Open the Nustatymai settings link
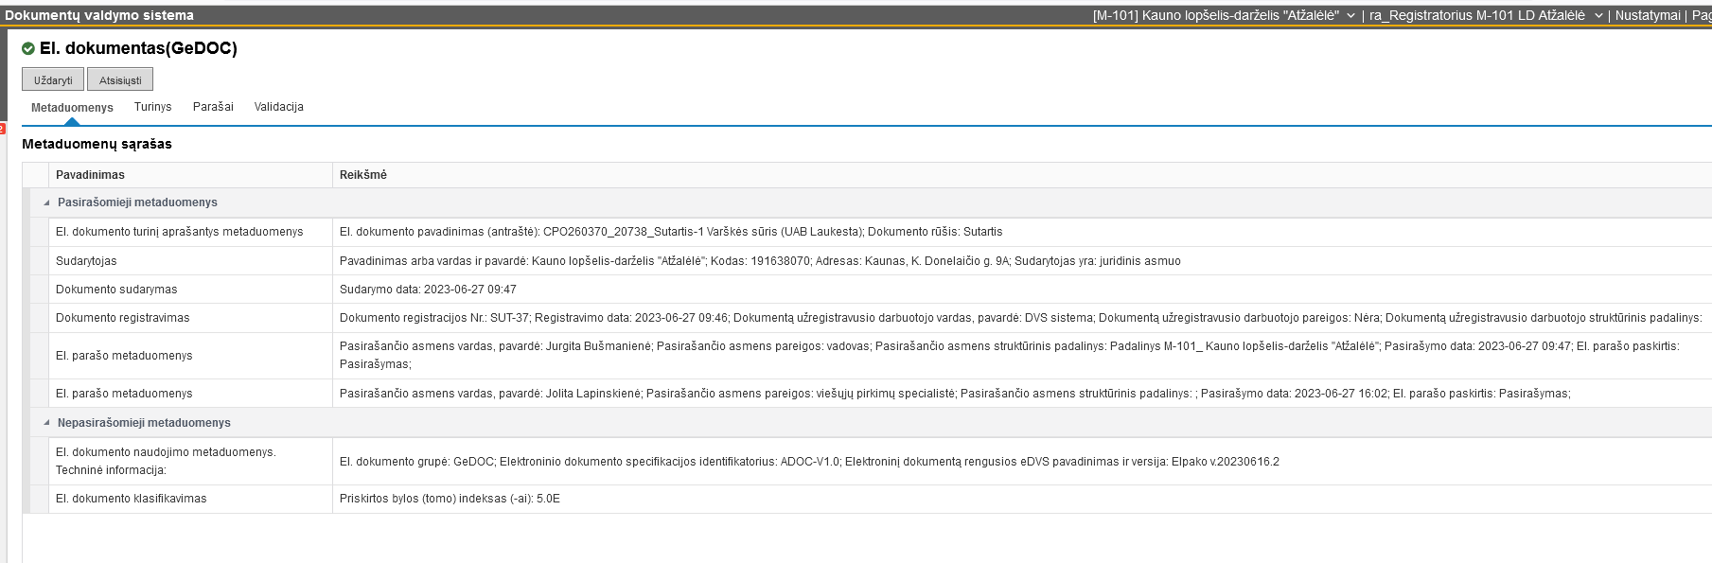Viewport: 1712px width, 563px height. click(x=1647, y=15)
